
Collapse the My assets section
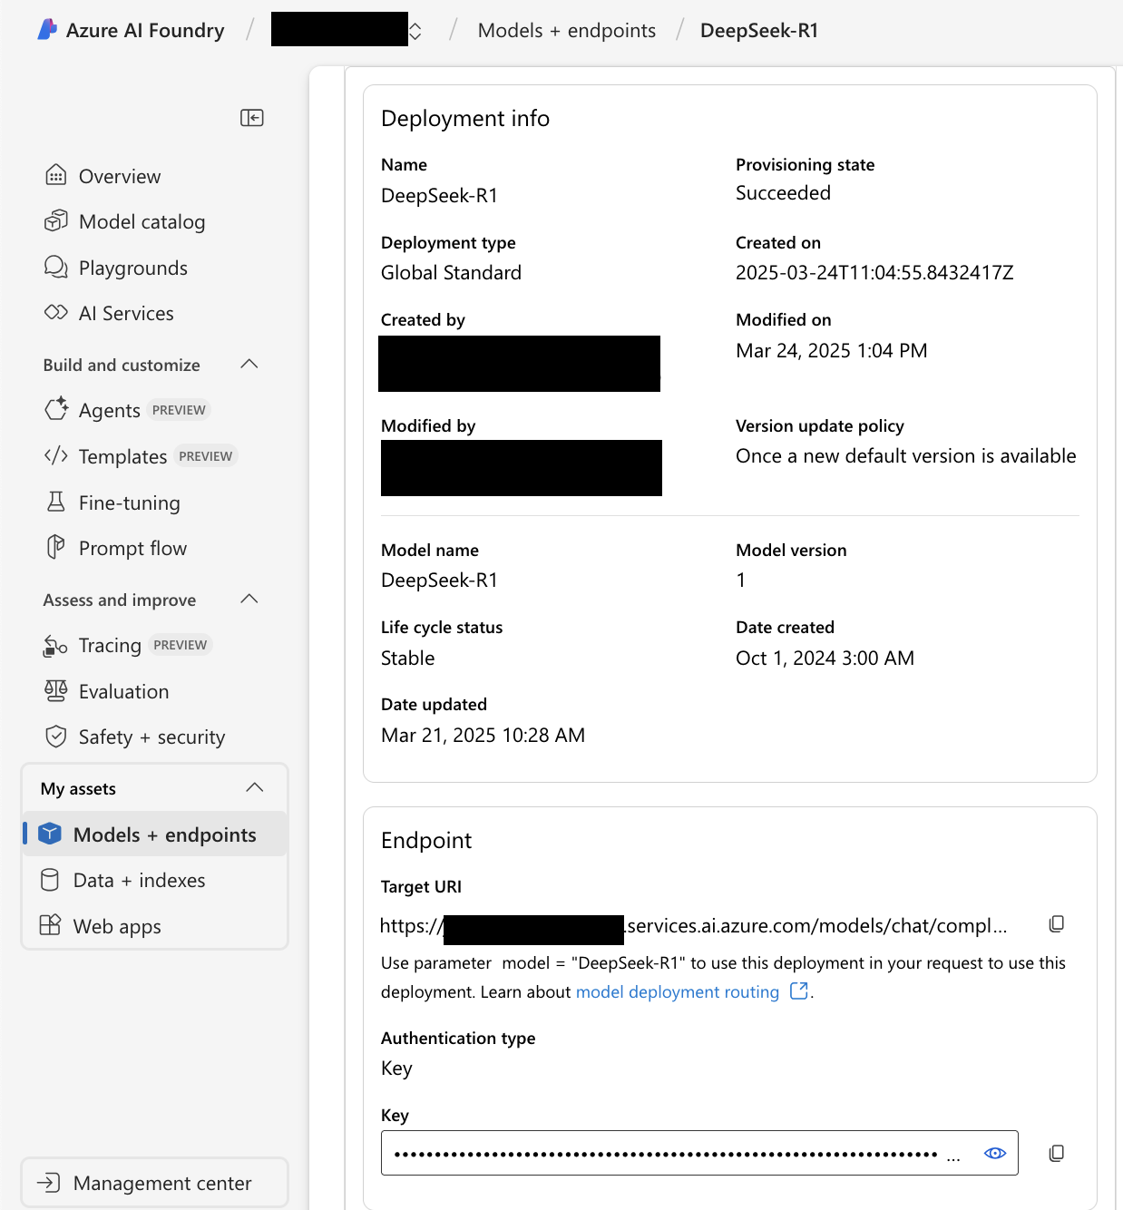[255, 787]
